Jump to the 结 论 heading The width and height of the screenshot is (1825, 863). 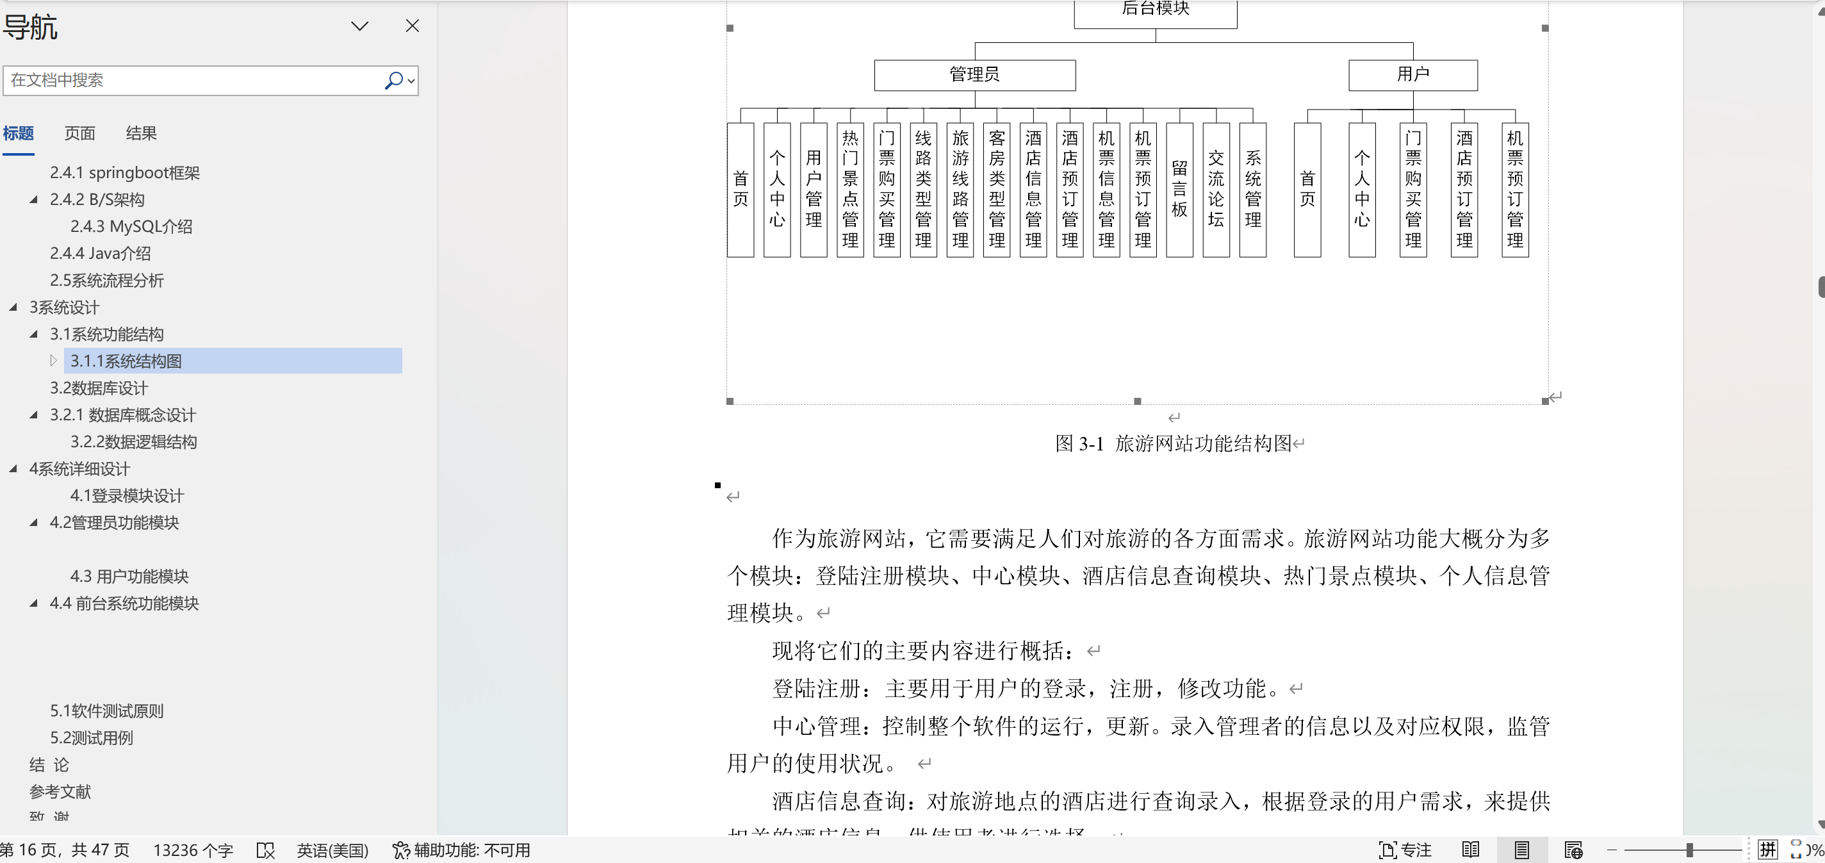click(x=49, y=765)
